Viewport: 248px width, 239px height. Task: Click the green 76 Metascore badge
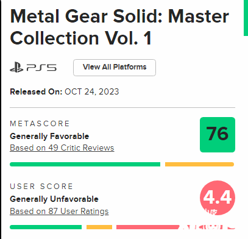coord(218,135)
